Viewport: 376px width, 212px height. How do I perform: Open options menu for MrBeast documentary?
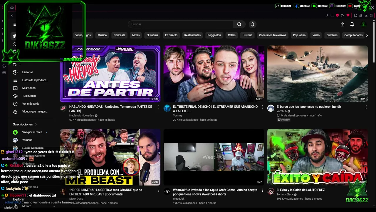tap(159, 191)
